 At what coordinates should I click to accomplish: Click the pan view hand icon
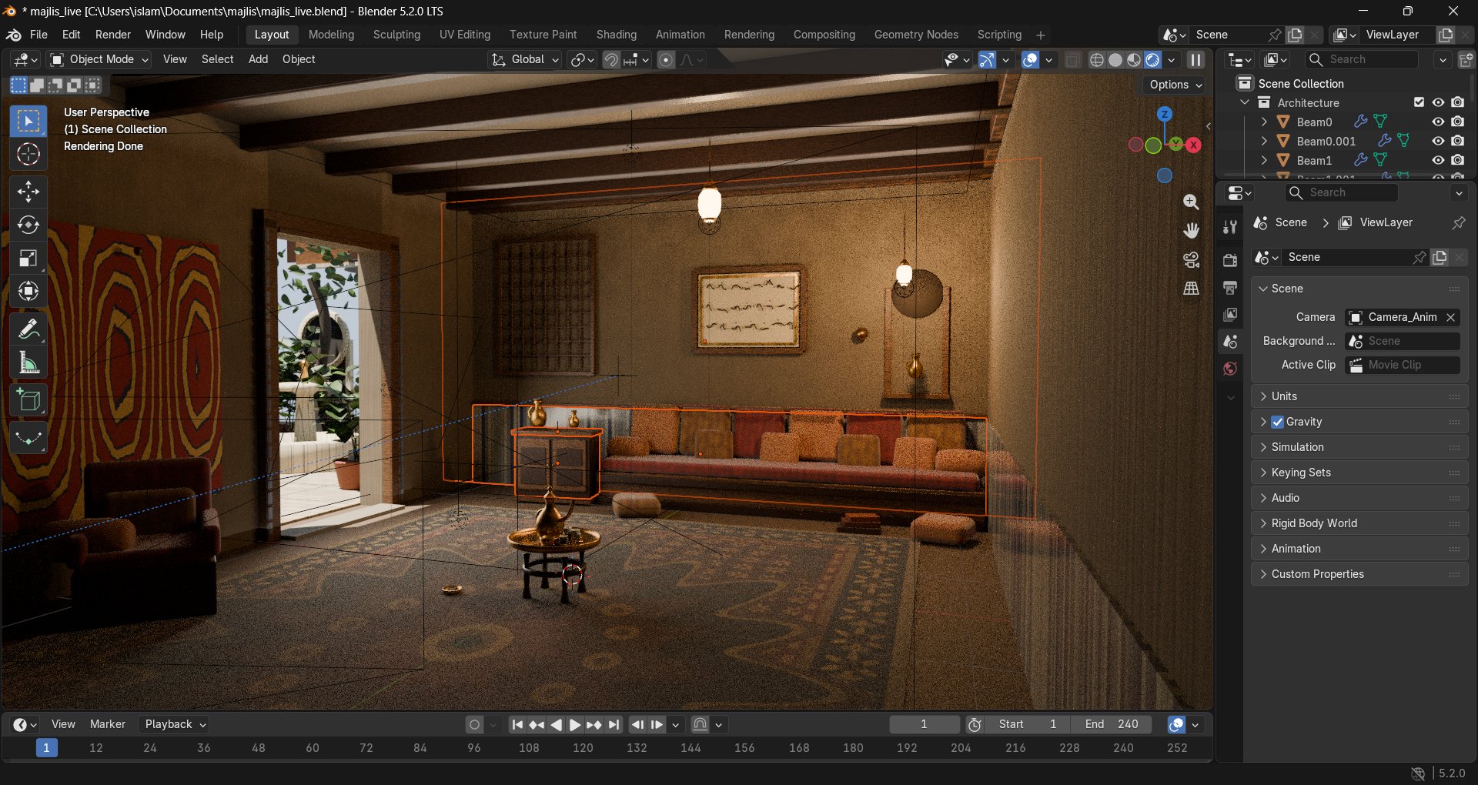point(1191,230)
